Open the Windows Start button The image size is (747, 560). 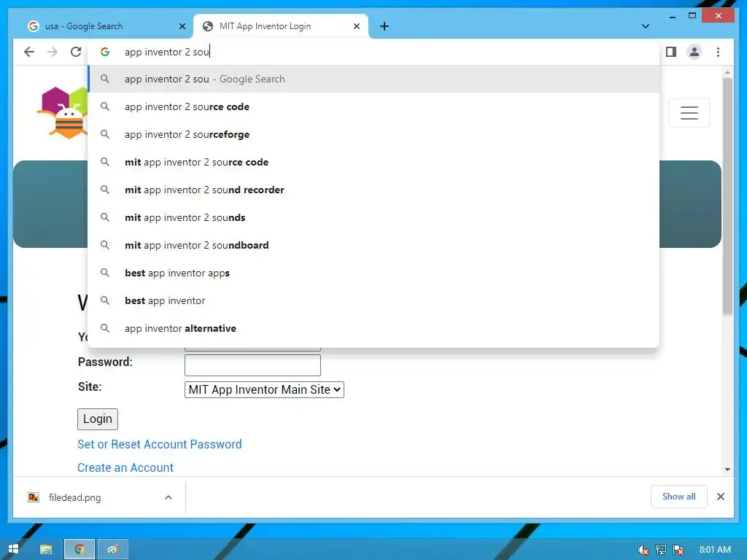(13, 549)
